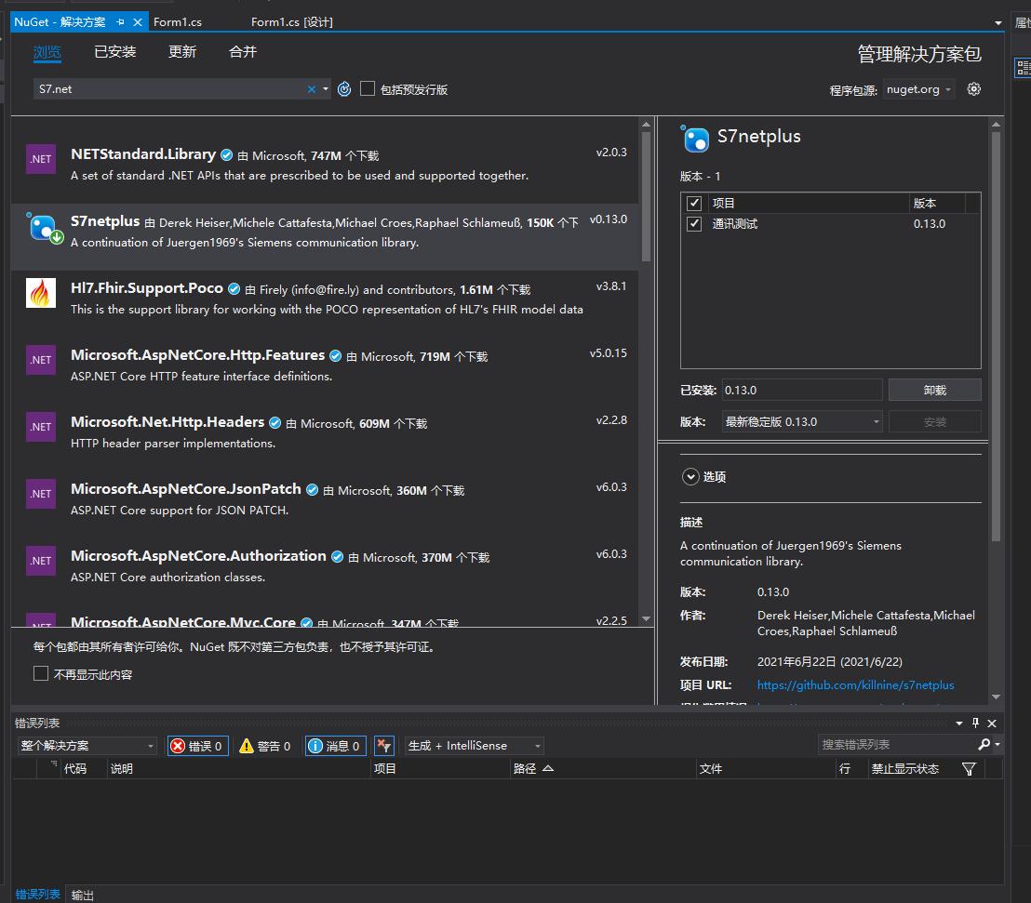This screenshot has width=1031, height=903.
Task: Switch to the 错误列表 bottom tab
Action: coord(37,895)
